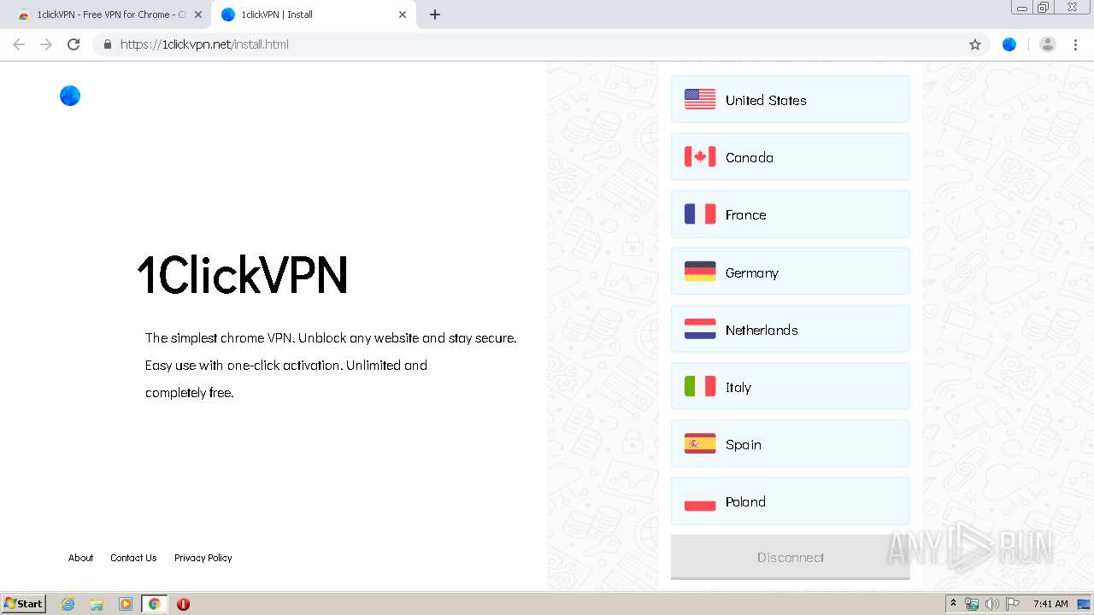Image resolution: width=1094 pixels, height=615 pixels.
Task: Click the Germany flag icon
Action: click(700, 272)
